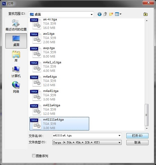Open 计算机 in the places bar

point(16,72)
